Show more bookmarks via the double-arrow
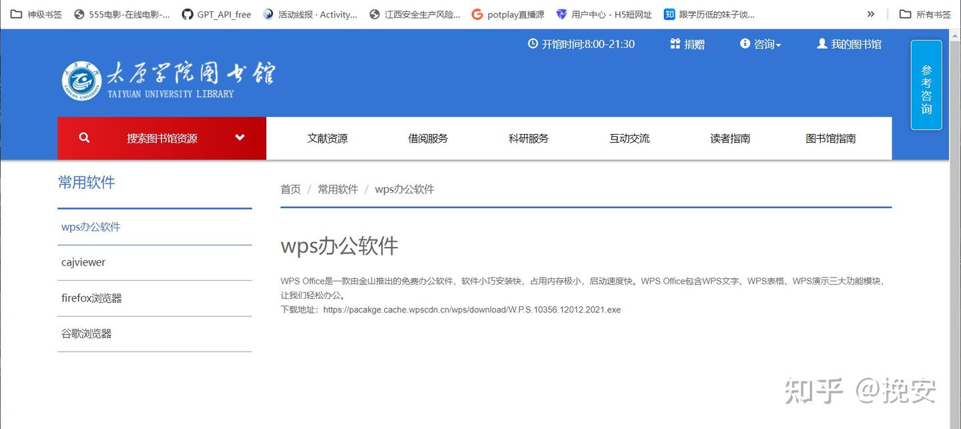The height and width of the screenshot is (429, 961). click(870, 14)
